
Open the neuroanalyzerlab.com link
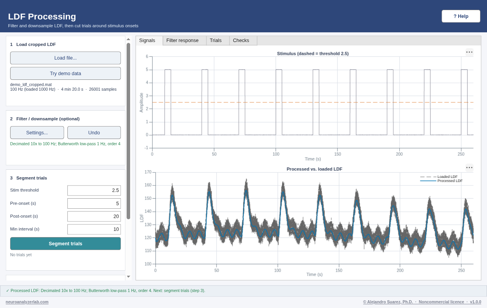[x=27, y=302]
